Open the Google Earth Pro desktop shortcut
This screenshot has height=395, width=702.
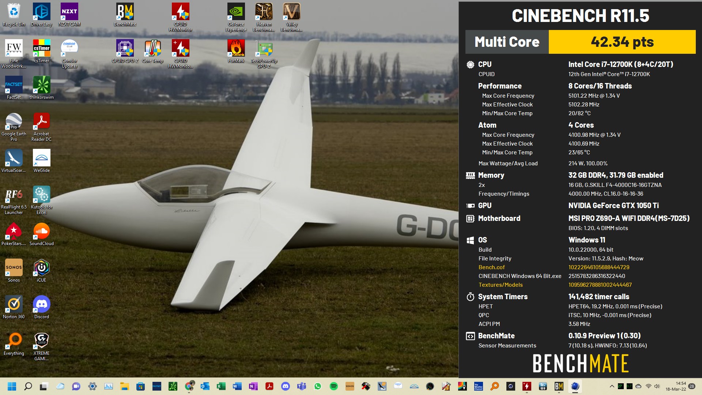coord(14,127)
